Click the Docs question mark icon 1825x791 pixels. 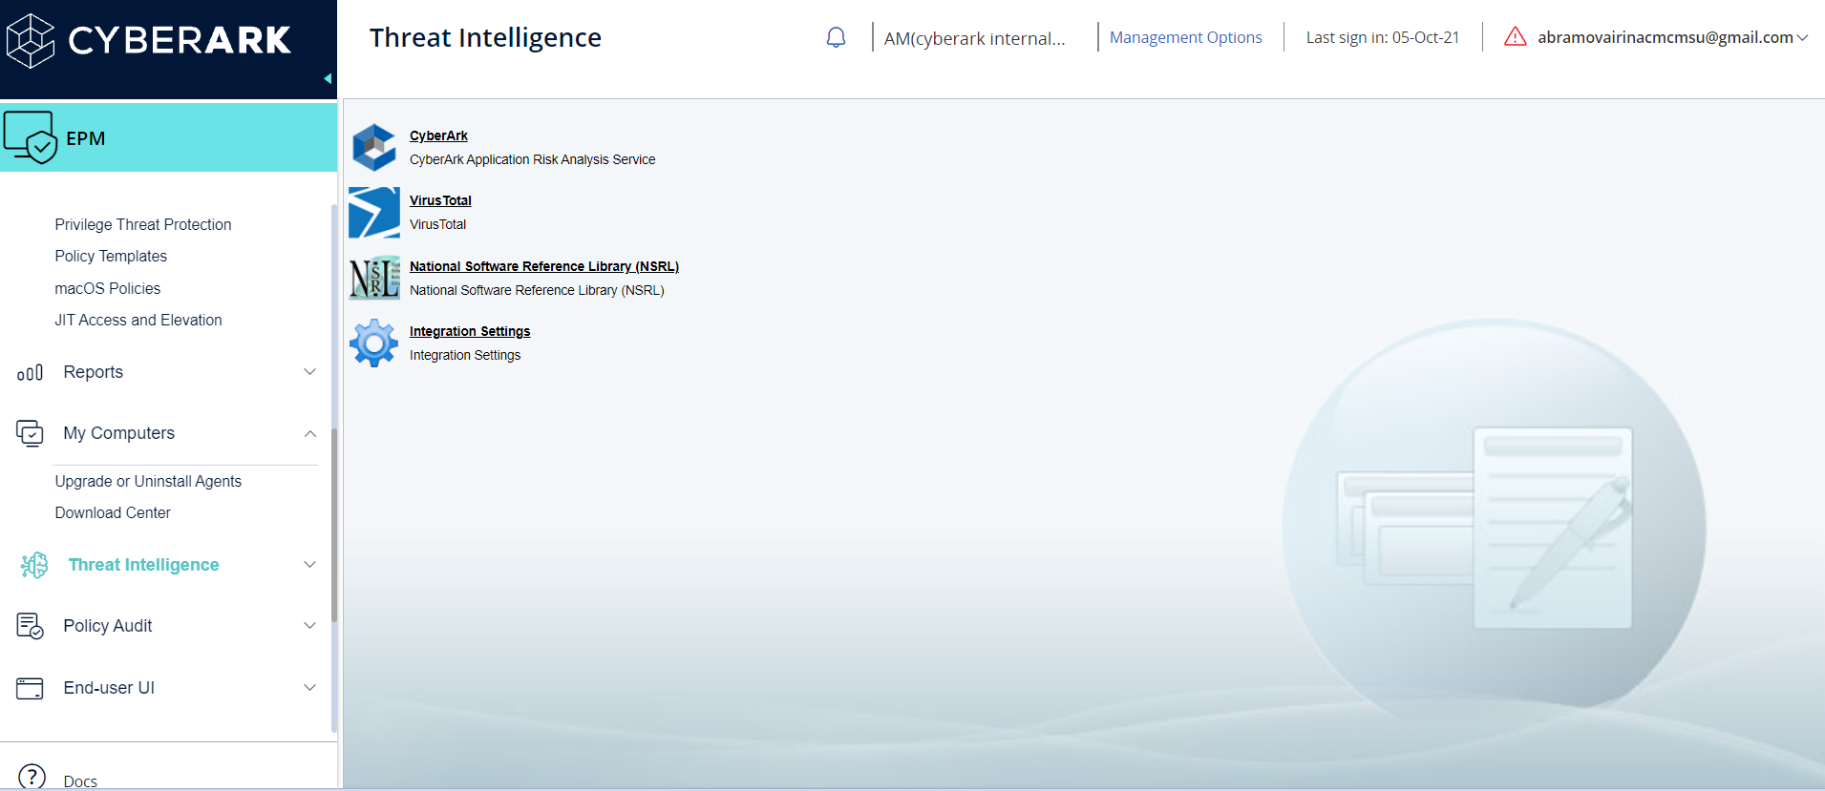point(32,777)
